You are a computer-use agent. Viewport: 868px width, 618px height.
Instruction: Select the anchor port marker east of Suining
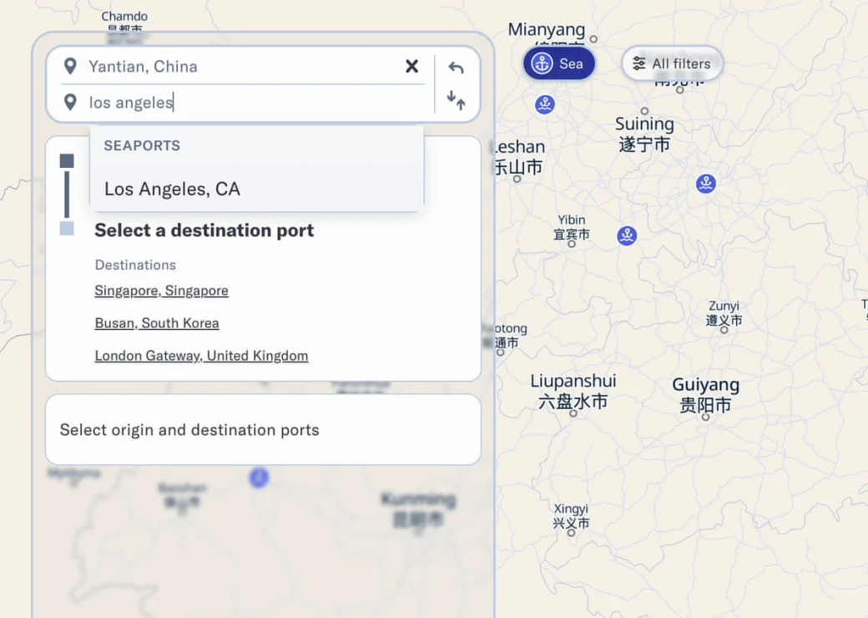[x=706, y=183]
